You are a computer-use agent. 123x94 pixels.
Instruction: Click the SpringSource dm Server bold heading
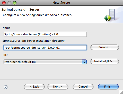point(21,10)
